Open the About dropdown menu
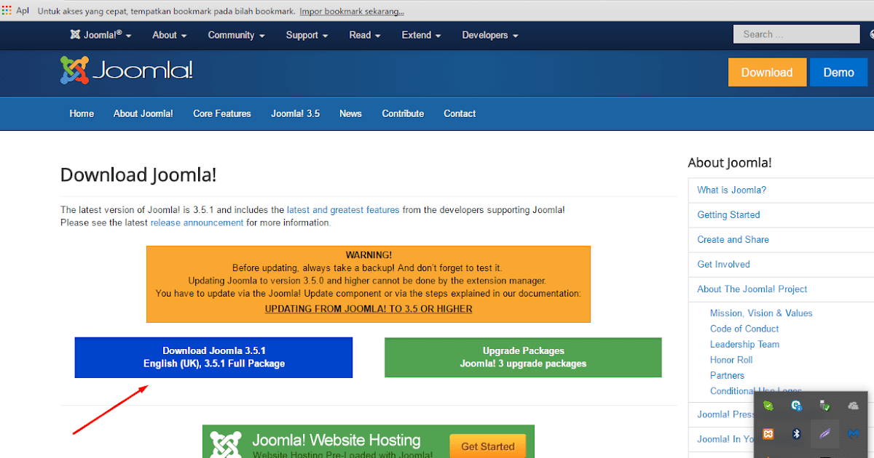 pyautogui.click(x=170, y=35)
